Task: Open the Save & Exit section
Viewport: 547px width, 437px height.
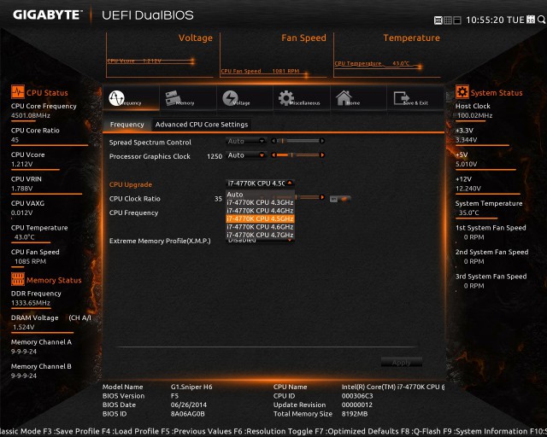Action: coord(415,98)
